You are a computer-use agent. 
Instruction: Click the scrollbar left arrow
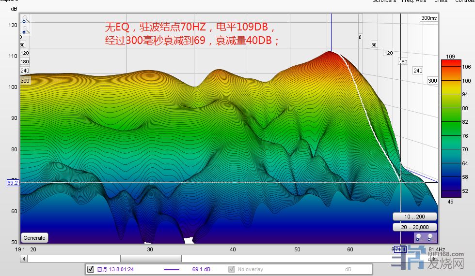23,259
